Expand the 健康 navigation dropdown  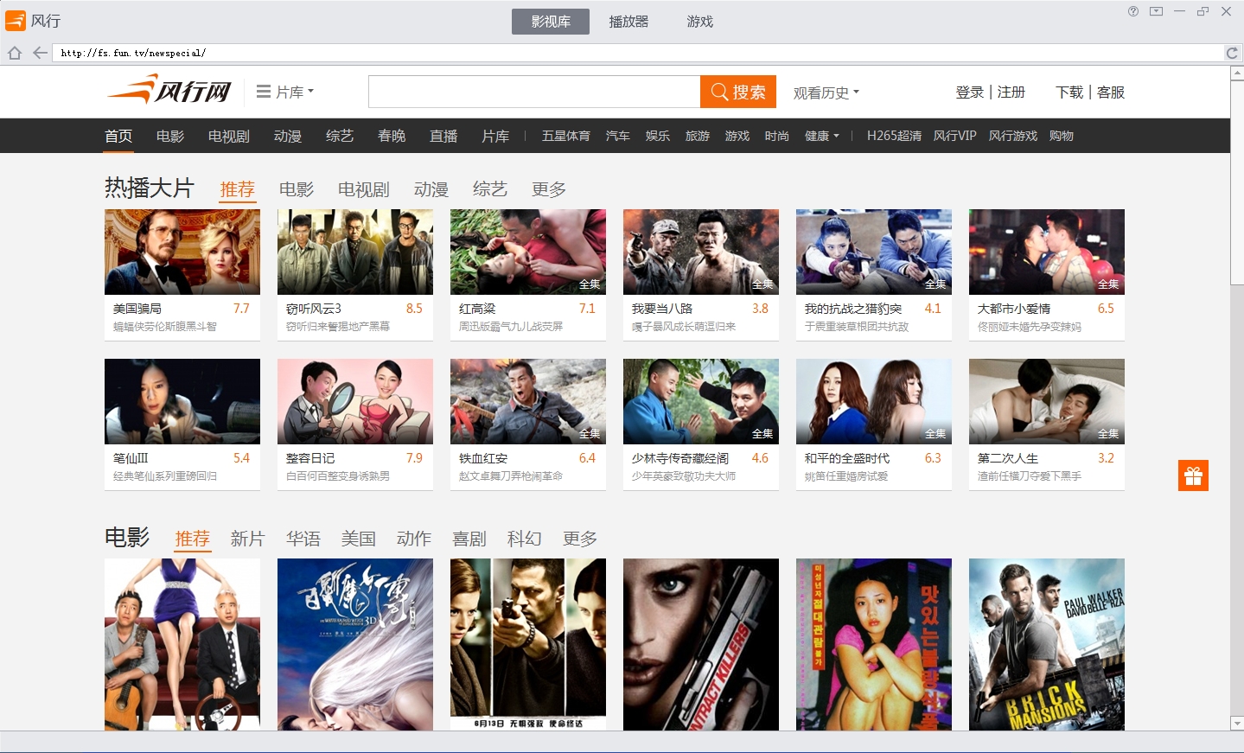[821, 136]
